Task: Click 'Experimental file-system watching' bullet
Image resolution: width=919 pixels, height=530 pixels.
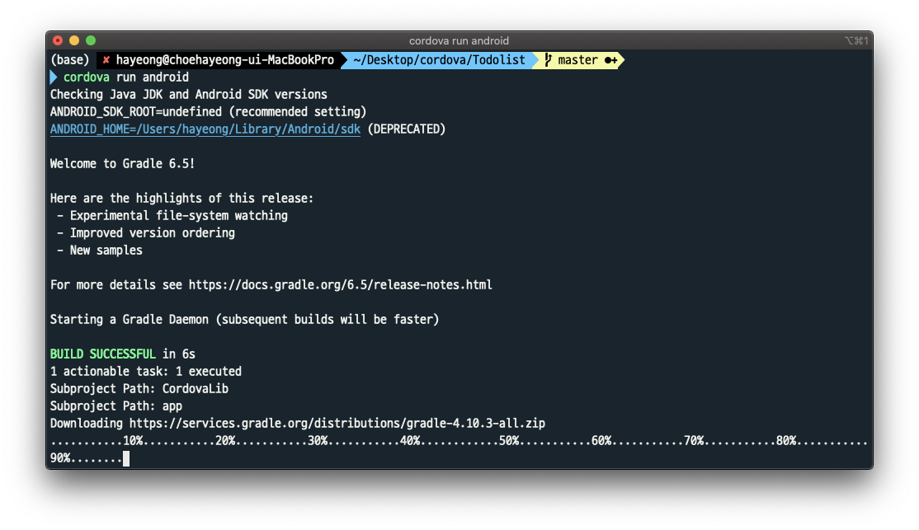Action: 179,215
